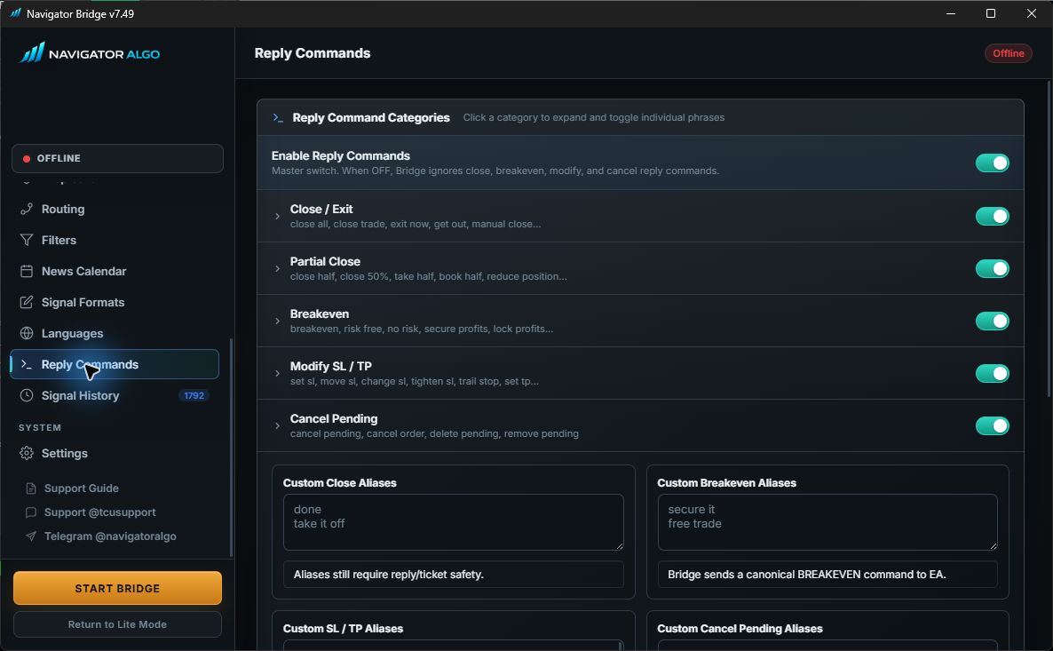1053x651 pixels.
Task: Click the Custom Breakeven Aliases text area
Action: point(827,522)
